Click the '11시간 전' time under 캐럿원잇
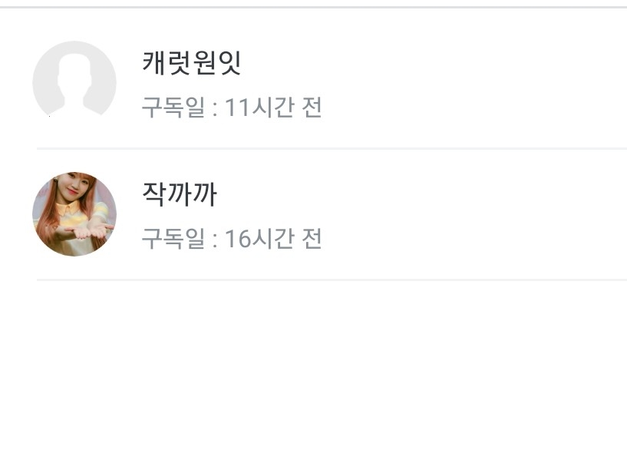 coord(273,108)
